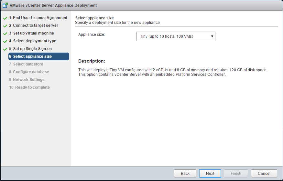Click green checkmark beside End User License Agreement
The width and height of the screenshot is (283, 181).
[x=5, y=18]
